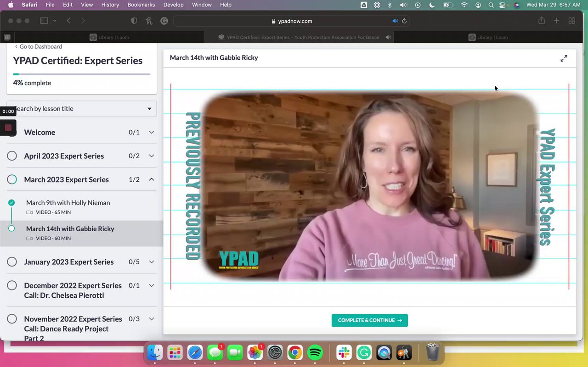
Task: Mute the YPAD tab via its speaker icon
Action: (388, 37)
